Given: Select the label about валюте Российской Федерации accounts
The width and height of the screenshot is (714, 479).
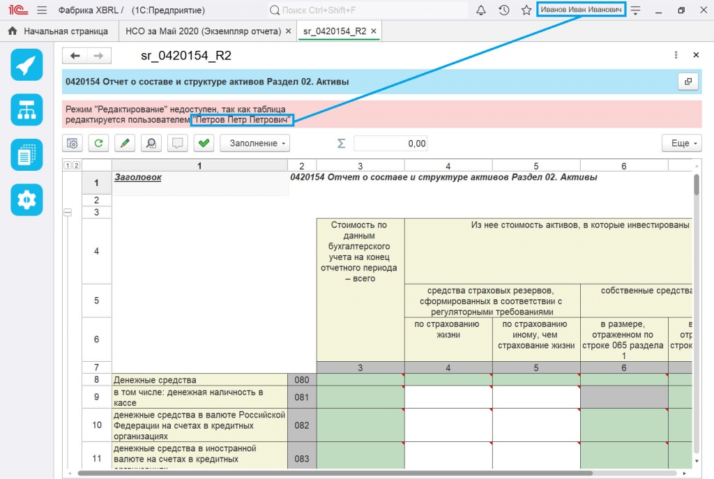Looking at the screenshot, I should pos(200,425).
